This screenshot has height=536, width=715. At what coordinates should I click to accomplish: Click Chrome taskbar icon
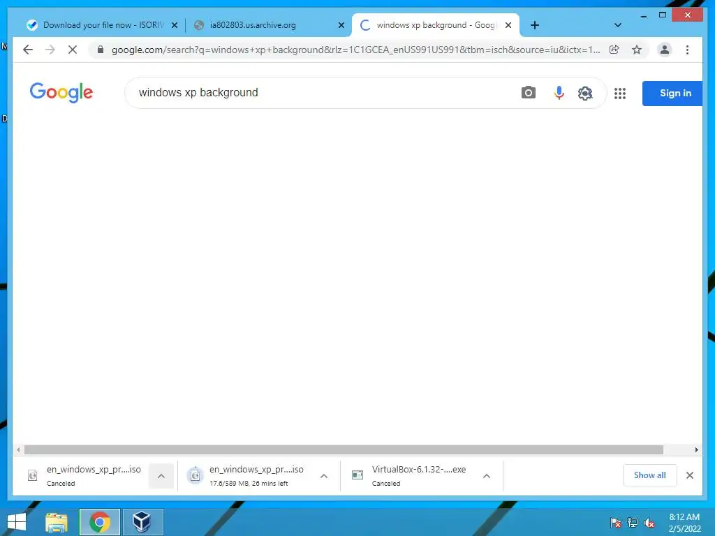coord(99,522)
